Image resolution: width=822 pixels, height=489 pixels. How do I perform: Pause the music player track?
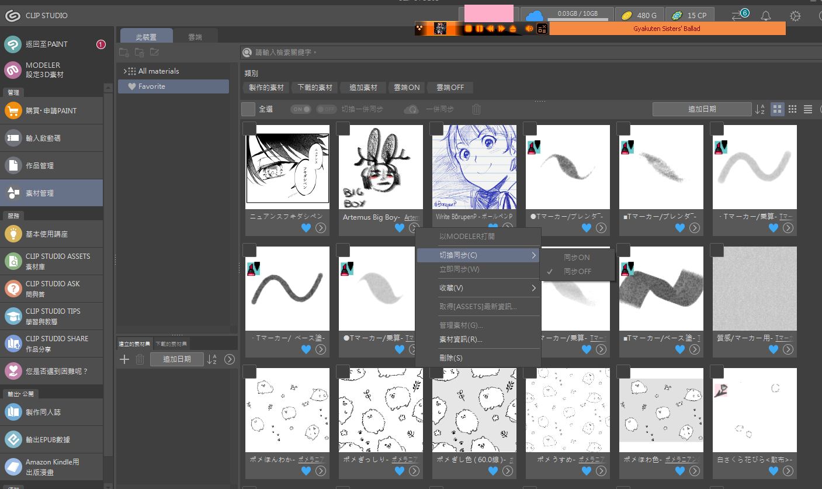click(x=479, y=29)
